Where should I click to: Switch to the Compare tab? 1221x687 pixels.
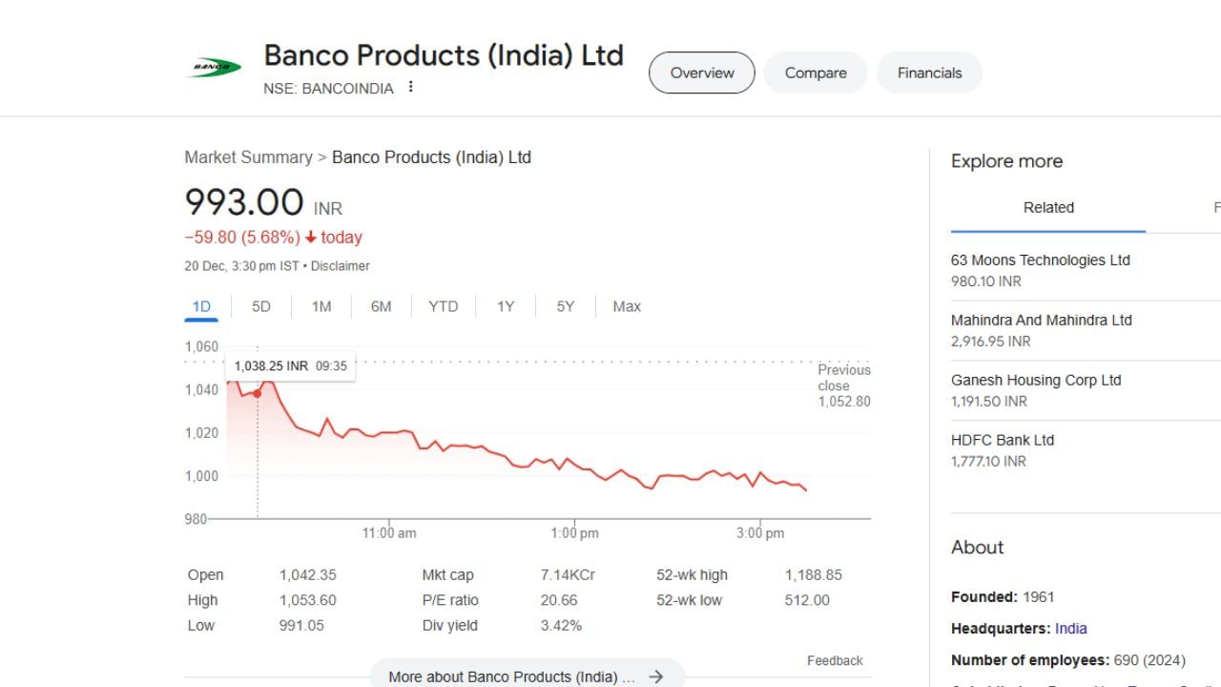tap(816, 73)
